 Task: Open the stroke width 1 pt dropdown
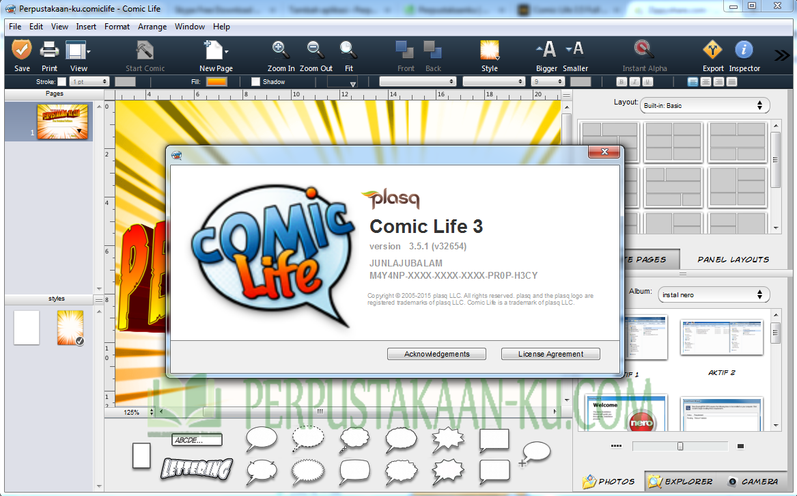(x=89, y=81)
